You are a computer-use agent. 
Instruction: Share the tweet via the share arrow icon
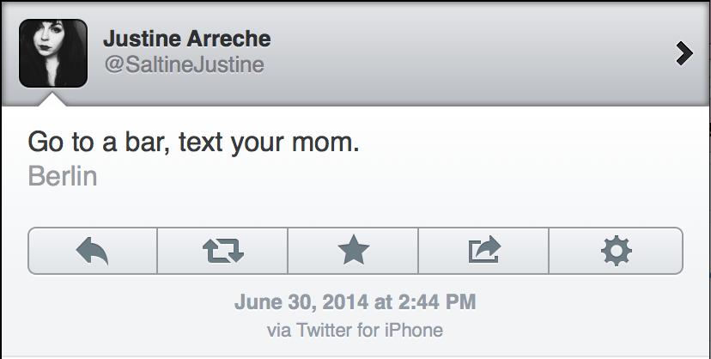(483, 250)
